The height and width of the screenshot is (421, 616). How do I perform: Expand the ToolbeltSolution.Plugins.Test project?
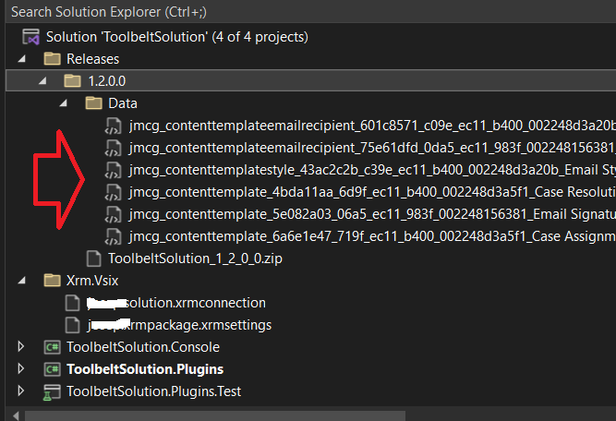pos(22,391)
